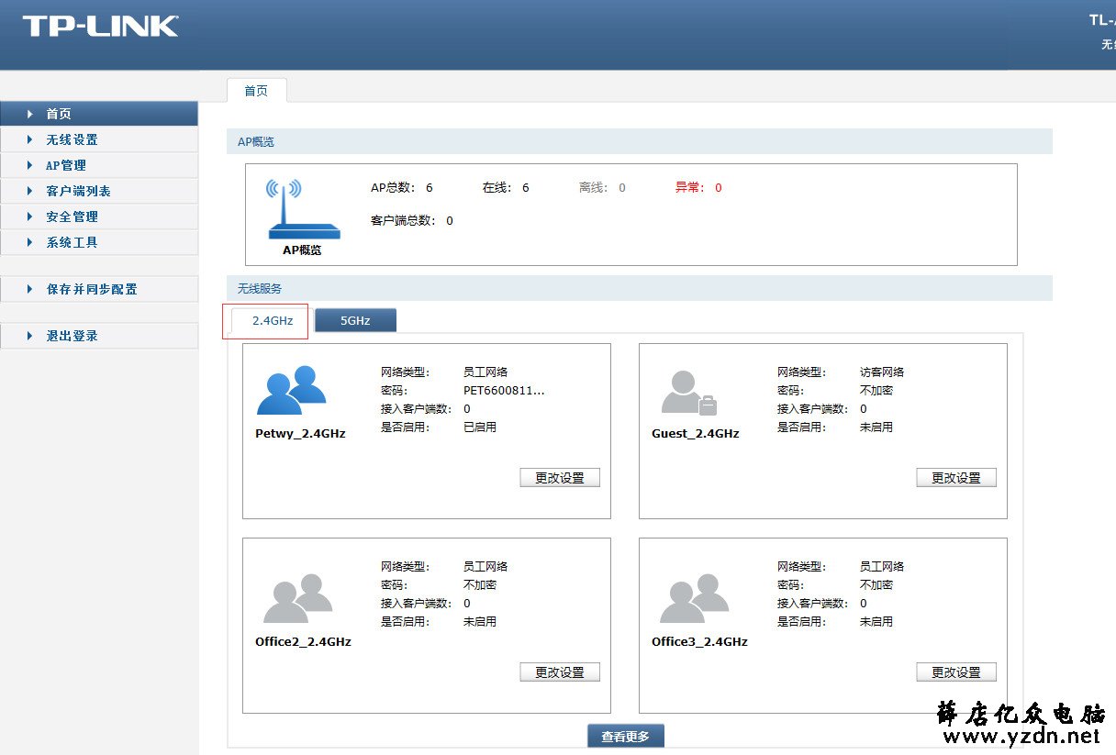Click the AP概览 section header
Viewport: 1116px width, 755px height.
tap(640, 141)
